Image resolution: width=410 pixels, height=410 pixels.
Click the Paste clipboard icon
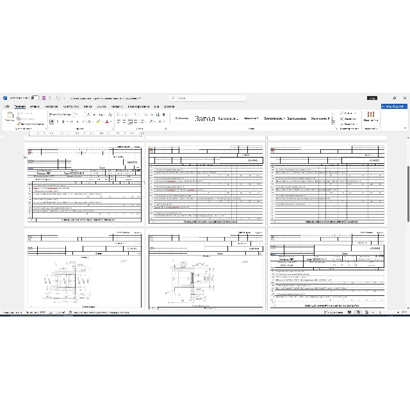[x=10, y=115]
